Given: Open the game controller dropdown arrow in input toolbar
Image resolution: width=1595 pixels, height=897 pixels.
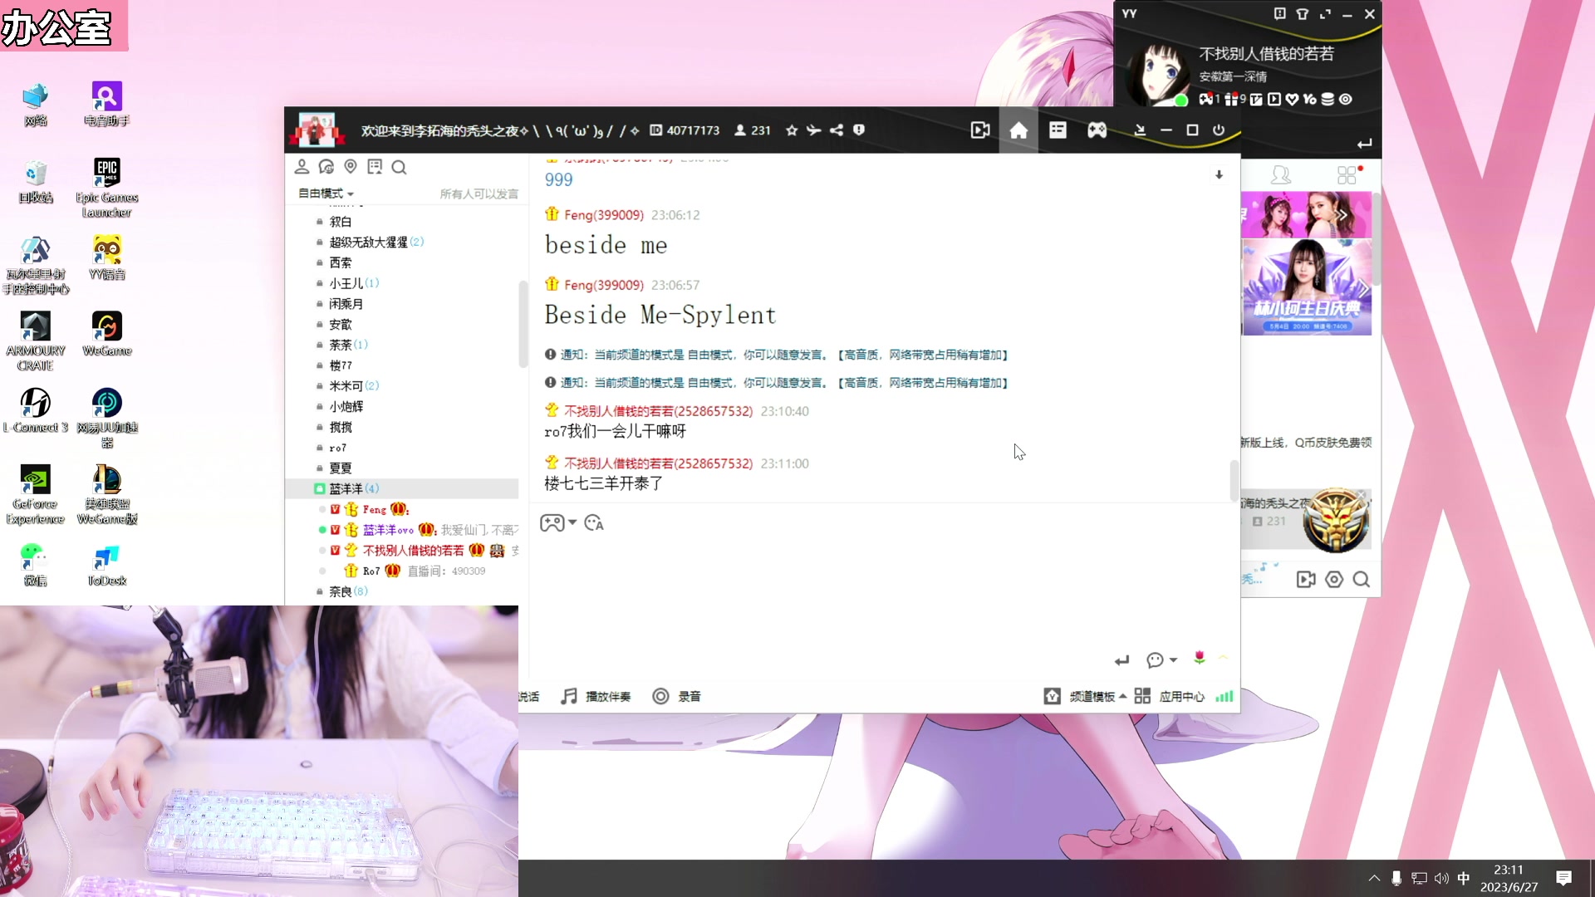Looking at the screenshot, I should tap(572, 522).
